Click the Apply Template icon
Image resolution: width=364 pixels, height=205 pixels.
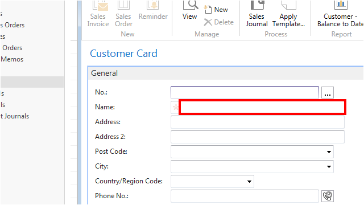point(288,5)
